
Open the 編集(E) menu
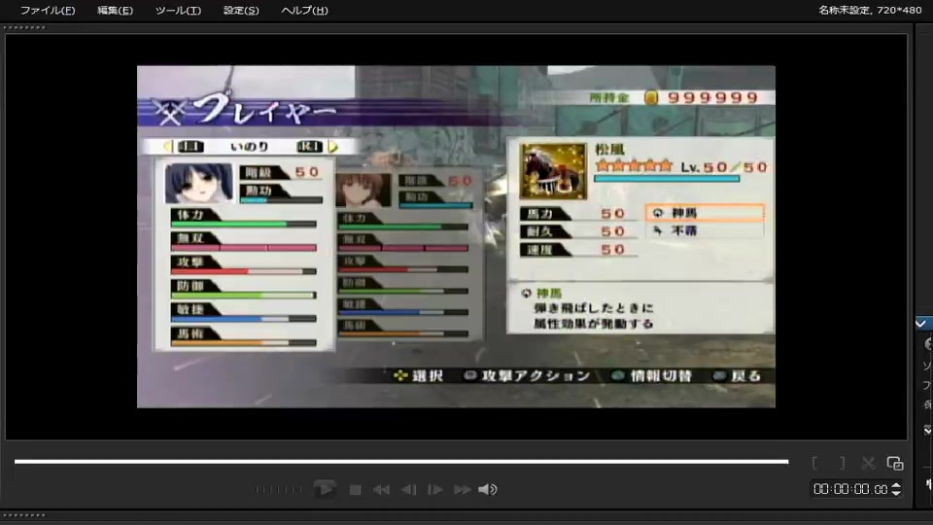tap(115, 10)
